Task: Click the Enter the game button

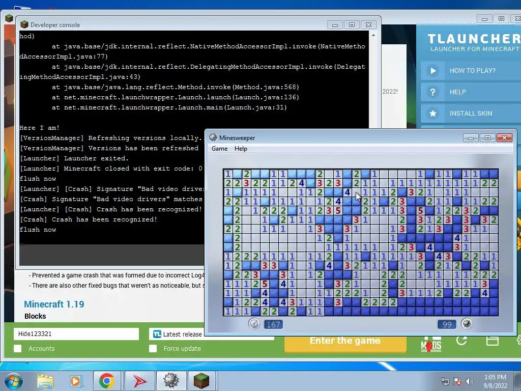Action: (345, 343)
